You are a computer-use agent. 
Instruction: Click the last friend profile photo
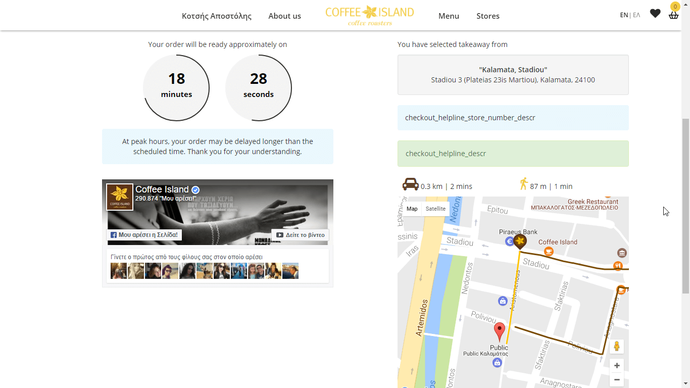pos(290,271)
